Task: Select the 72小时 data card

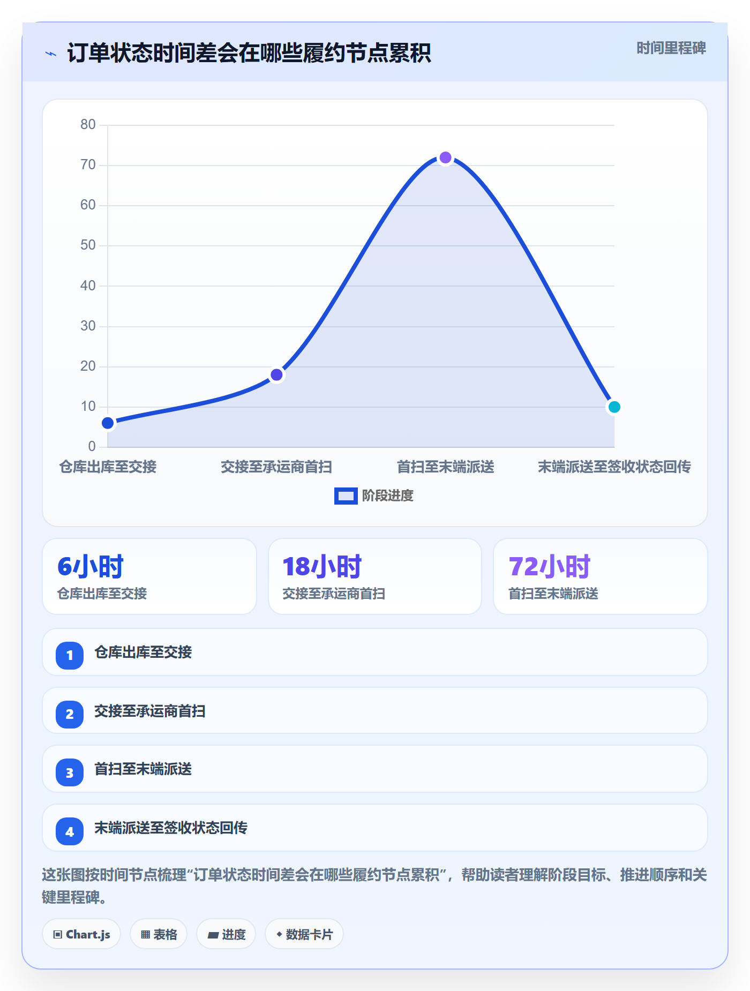Action: tap(601, 576)
